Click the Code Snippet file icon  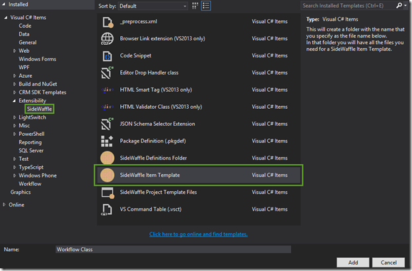coord(107,56)
